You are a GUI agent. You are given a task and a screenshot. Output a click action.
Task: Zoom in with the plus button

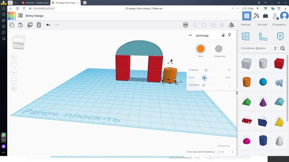tap(14, 72)
